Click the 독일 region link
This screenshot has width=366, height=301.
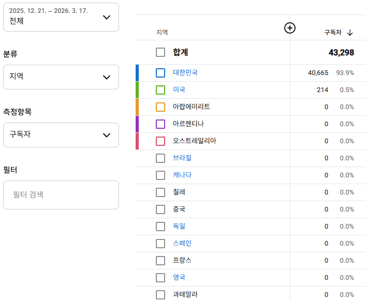[179, 227]
